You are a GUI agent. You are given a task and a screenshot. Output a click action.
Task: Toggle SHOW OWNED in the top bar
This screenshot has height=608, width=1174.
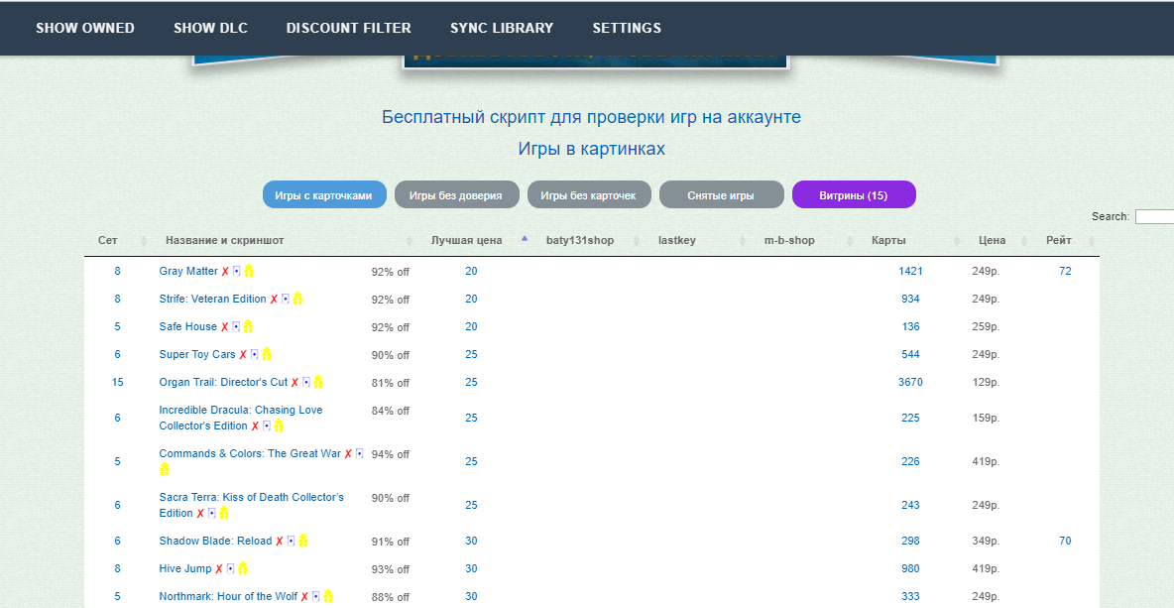pyautogui.click(x=85, y=29)
